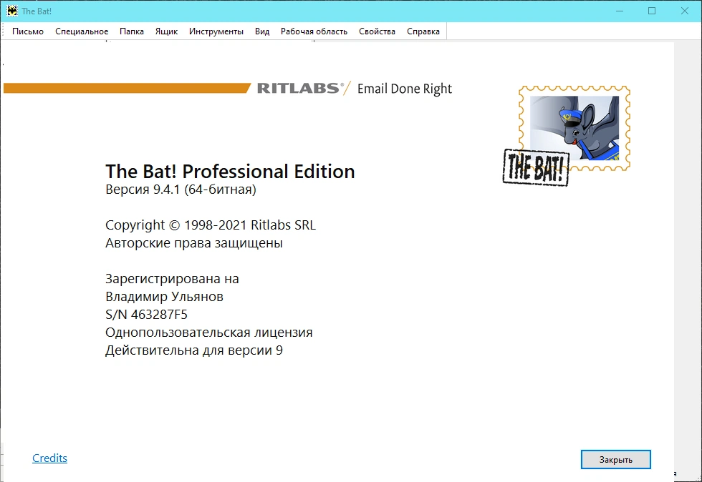Click the Зарегистрирована на line
The image size is (702, 482).
(x=172, y=279)
